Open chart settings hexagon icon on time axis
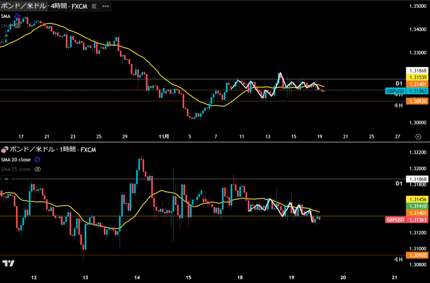 418,137
